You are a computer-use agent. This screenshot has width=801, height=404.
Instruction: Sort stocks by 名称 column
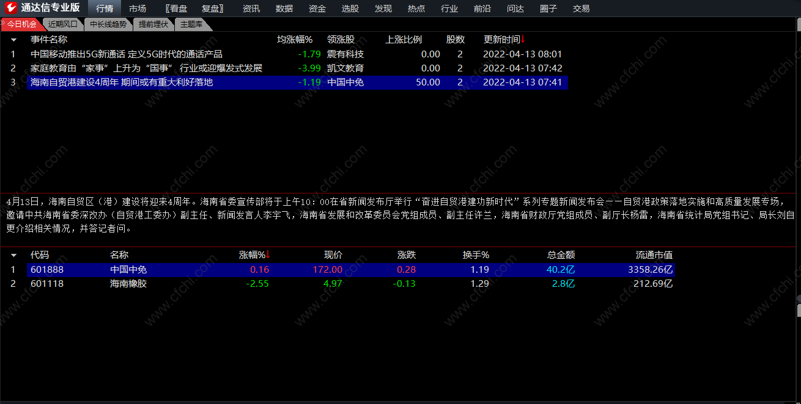(119, 255)
